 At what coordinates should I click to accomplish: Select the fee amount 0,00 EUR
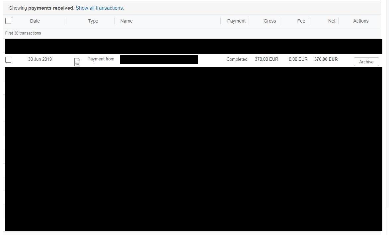(x=298, y=59)
